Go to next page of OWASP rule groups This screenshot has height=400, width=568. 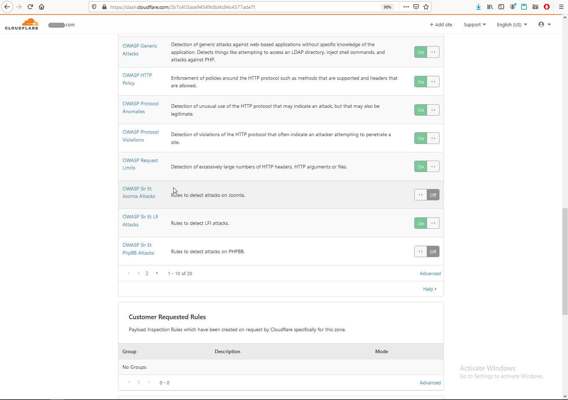[x=157, y=273]
